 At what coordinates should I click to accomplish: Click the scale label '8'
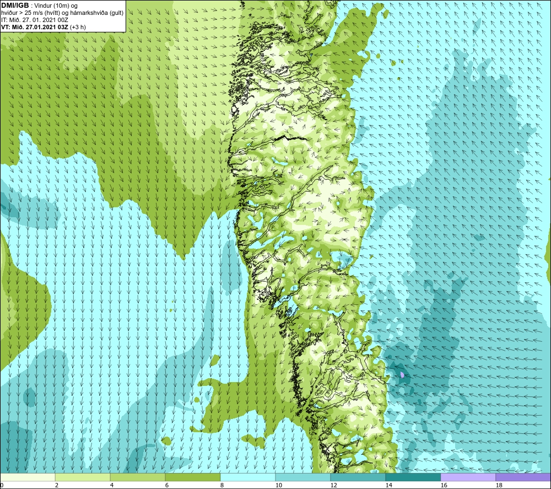pos(222,485)
